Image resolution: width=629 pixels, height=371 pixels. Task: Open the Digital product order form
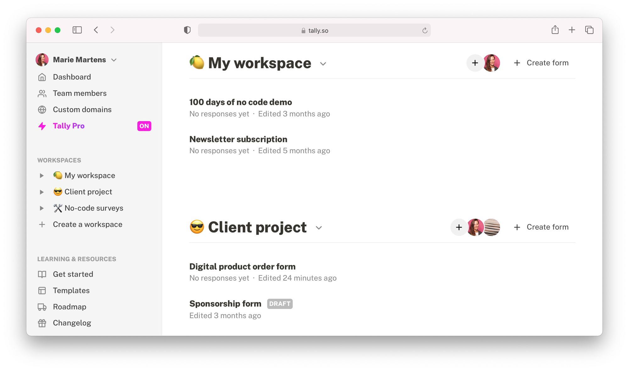point(242,267)
